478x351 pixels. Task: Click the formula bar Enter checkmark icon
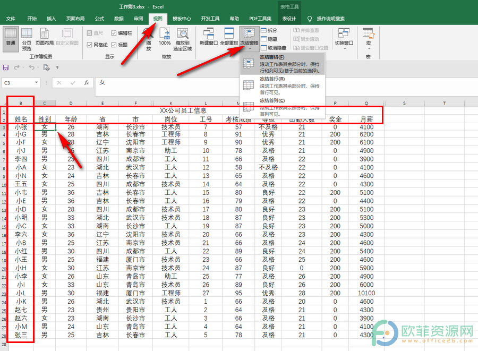pyautogui.click(x=73, y=83)
